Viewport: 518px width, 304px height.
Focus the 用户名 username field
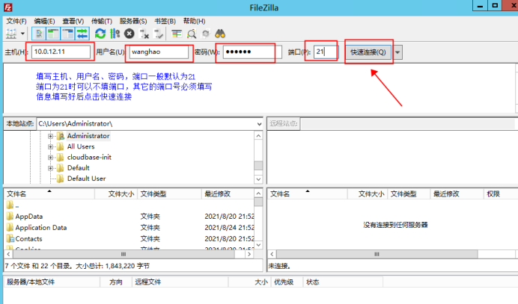(x=159, y=52)
